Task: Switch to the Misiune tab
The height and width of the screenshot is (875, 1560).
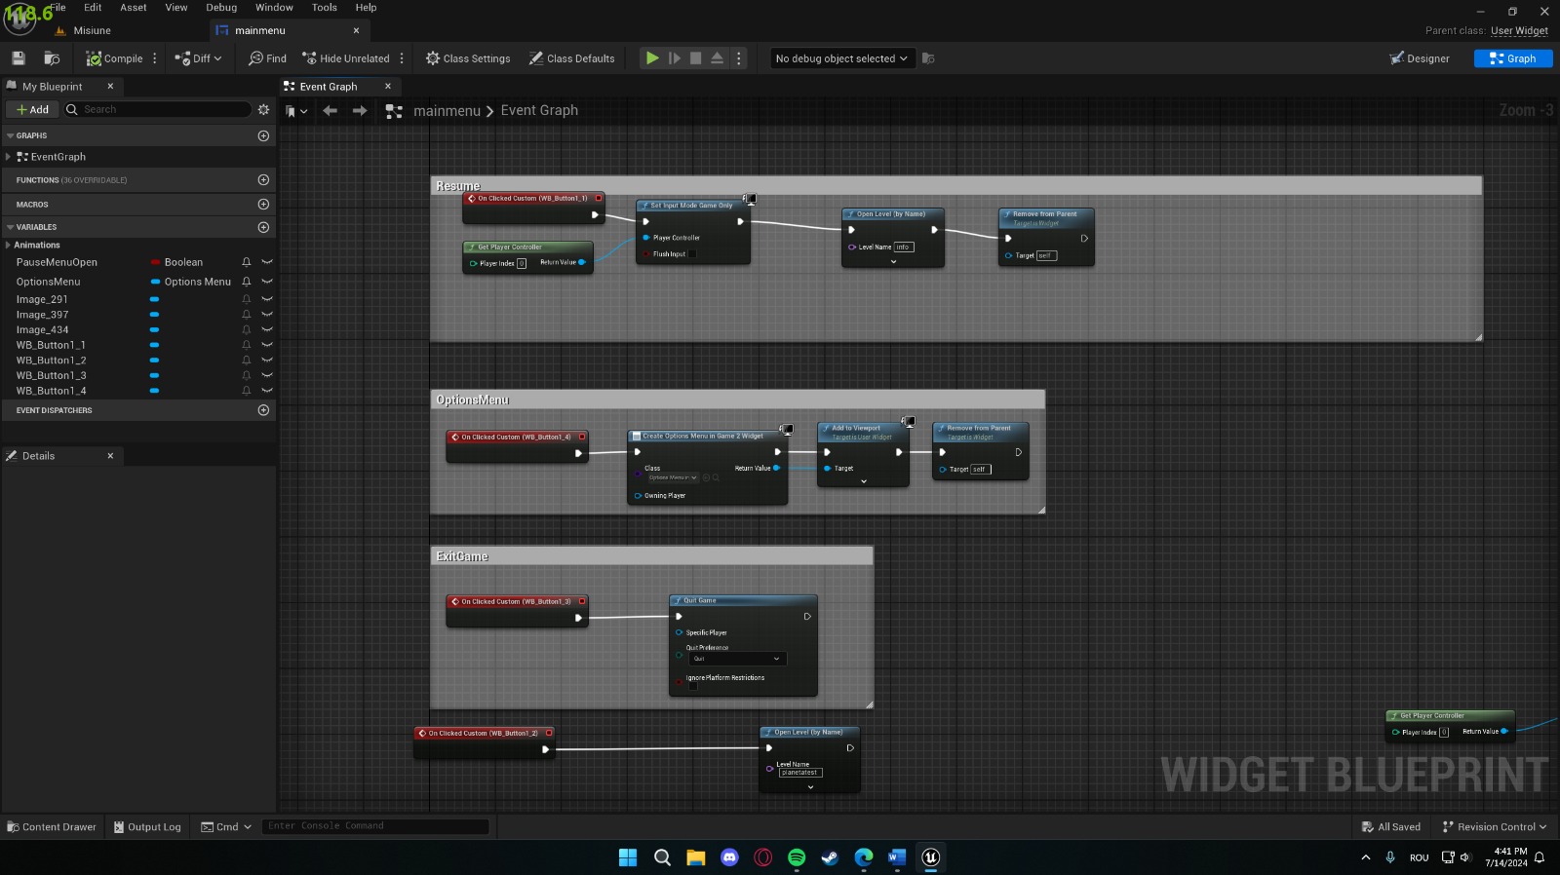Action: pos(92,30)
